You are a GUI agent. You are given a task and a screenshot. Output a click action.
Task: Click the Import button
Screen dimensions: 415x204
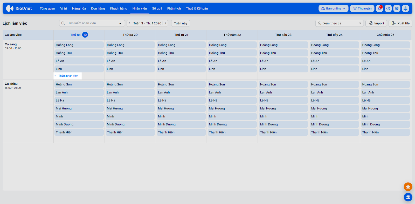[x=376, y=23]
